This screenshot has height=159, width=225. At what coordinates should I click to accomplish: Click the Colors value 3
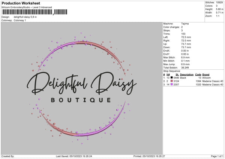(217, 6)
